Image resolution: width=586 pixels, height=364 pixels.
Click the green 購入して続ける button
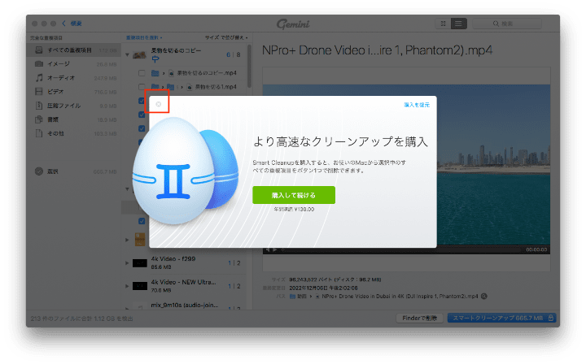pyautogui.click(x=294, y=195)
